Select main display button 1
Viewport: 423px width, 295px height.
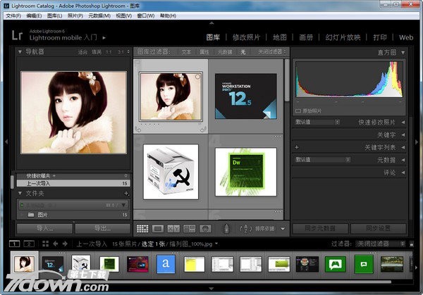(16, 244)
